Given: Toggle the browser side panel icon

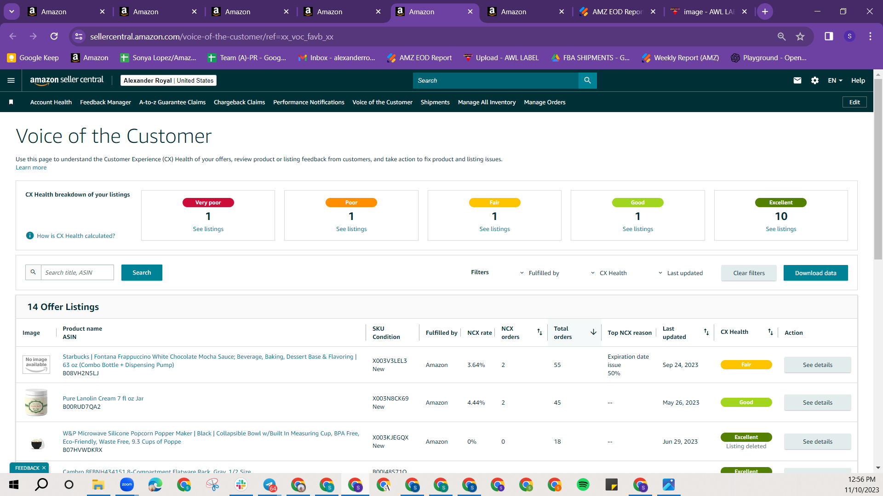Looking at the screenshot, I should tap(829, 36).
